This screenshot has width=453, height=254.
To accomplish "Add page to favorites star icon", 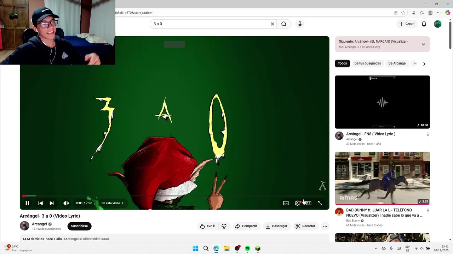I will (x=403, y=13).
